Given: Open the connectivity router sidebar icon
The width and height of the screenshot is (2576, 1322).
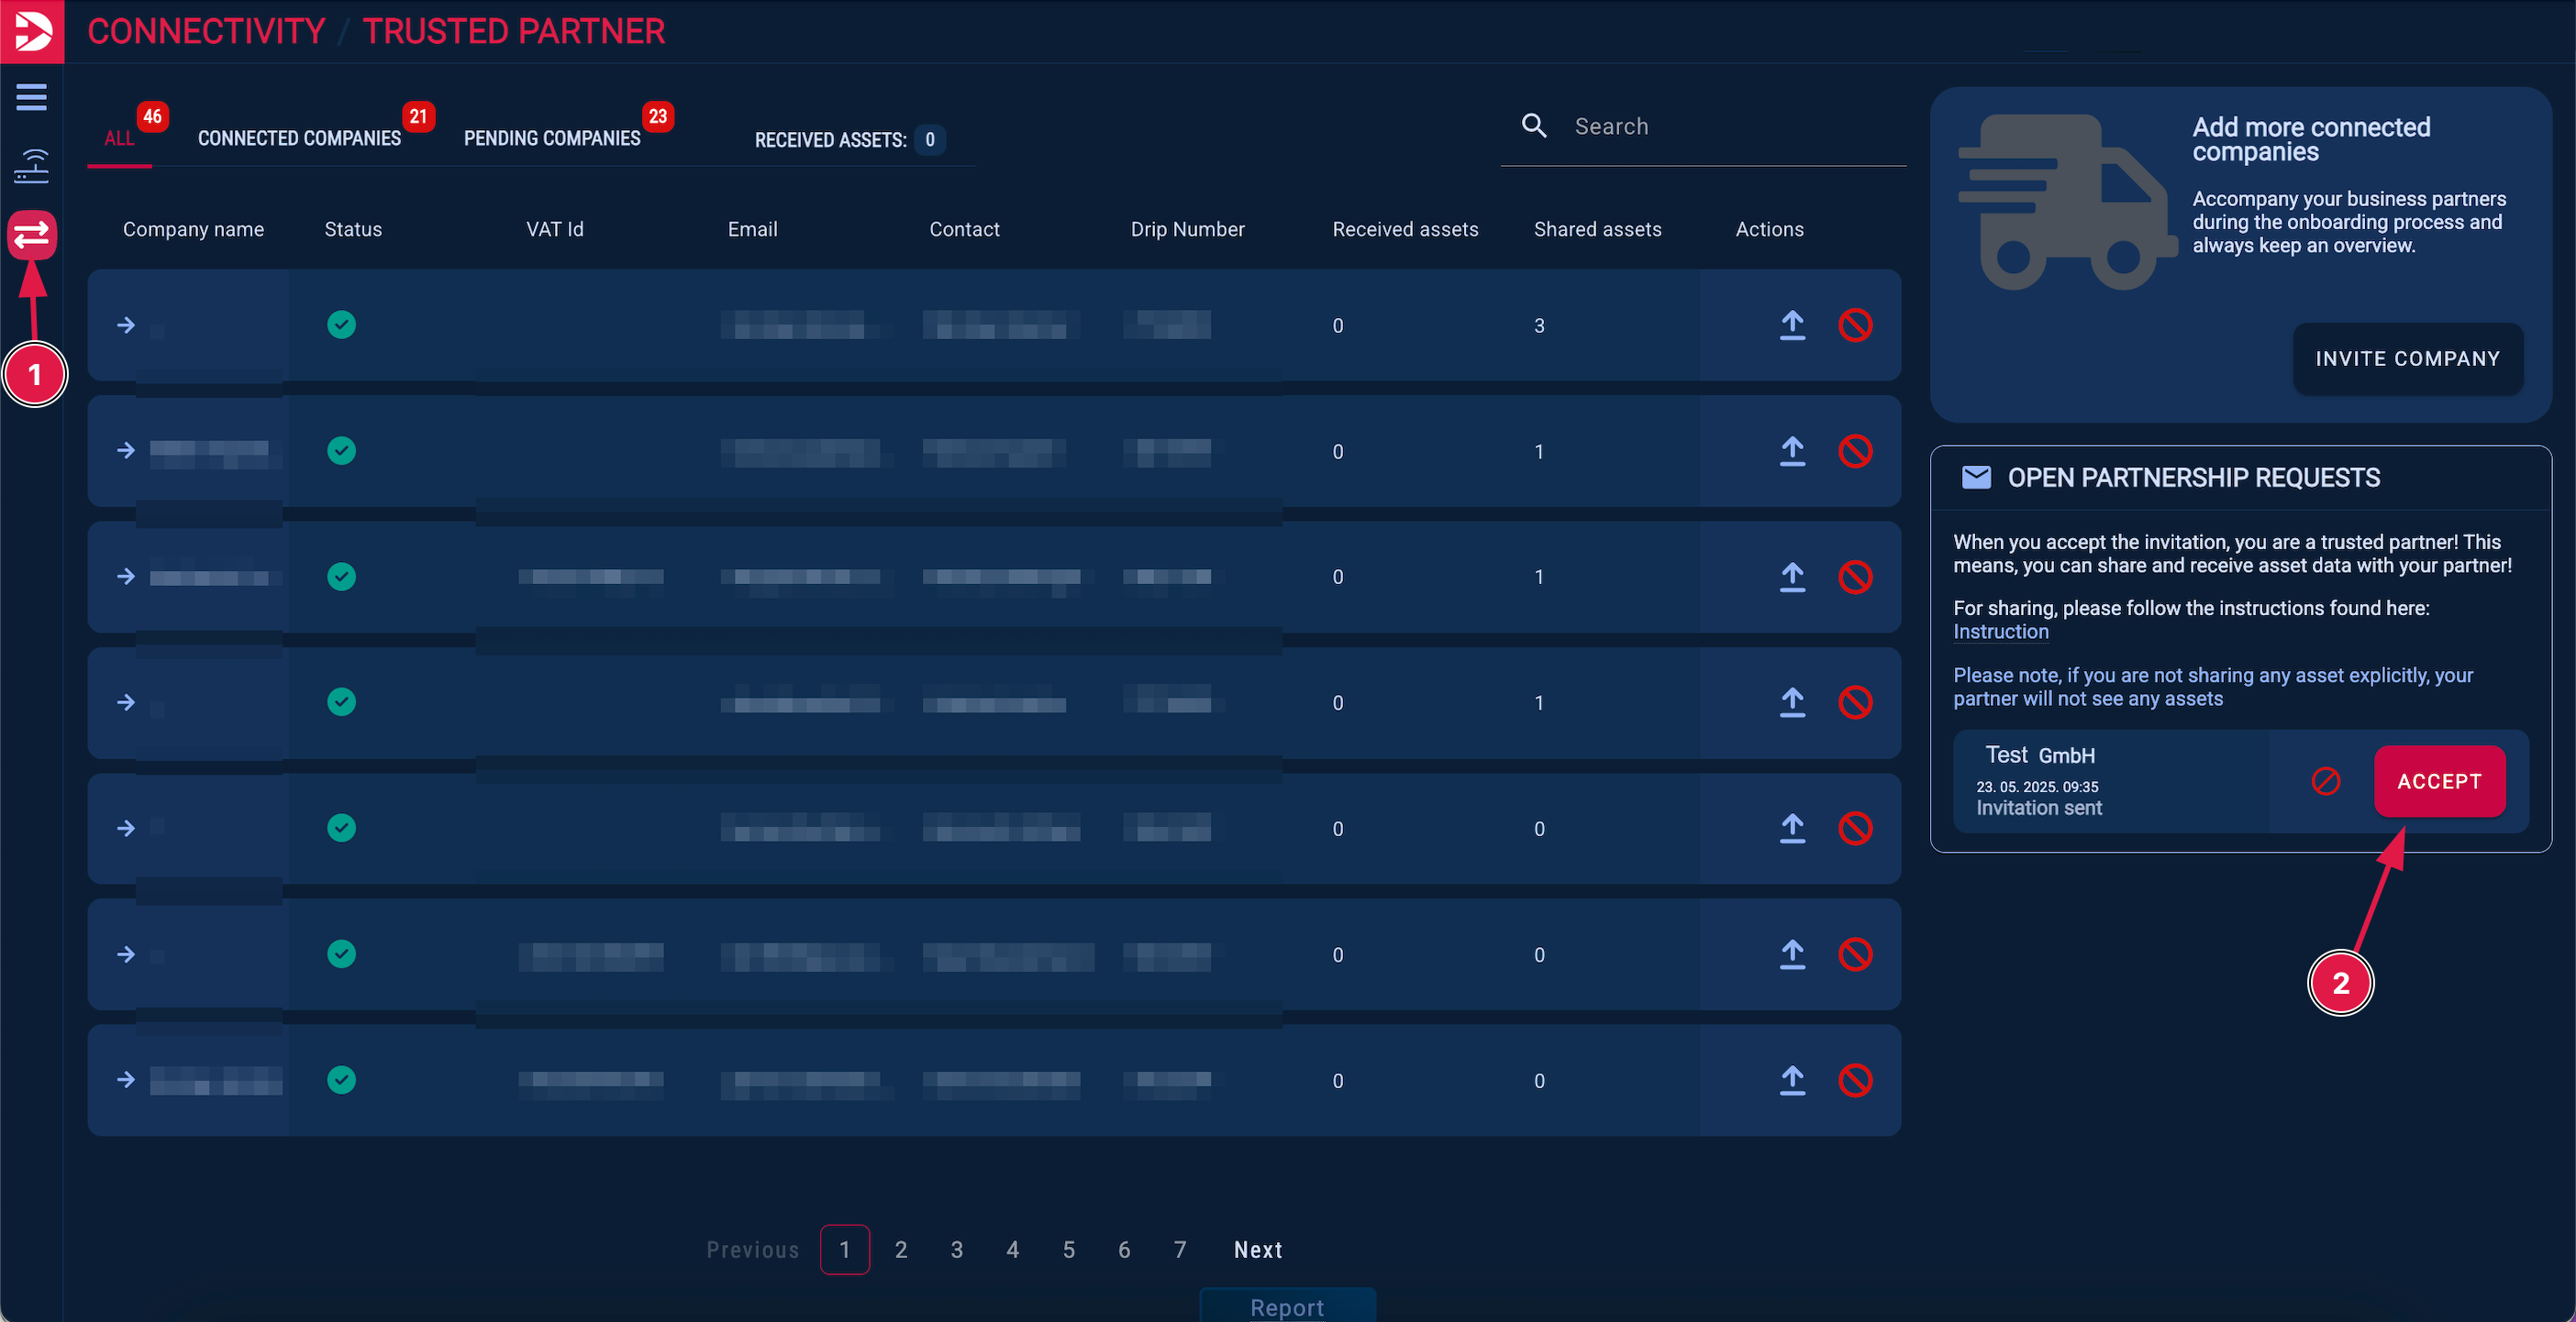Looking at the screenshot, I should point(31,166).
